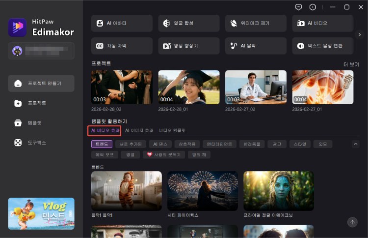Screen dimensions: 368x238
Task: Select the 트렌드 category chip
Action: pos(102,144)
